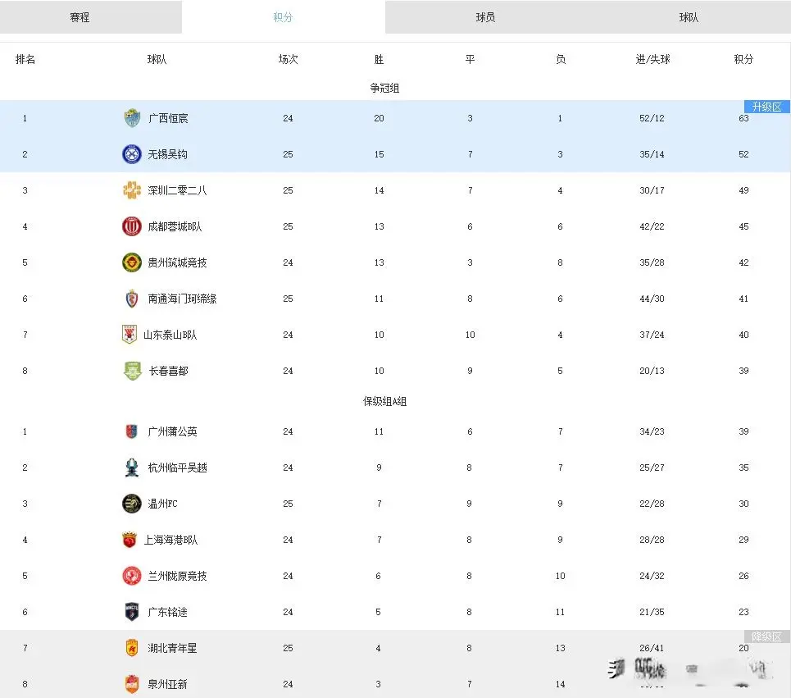
Task: Select the 杭州临平吴越 team emblem
Action: click(131, 468)
